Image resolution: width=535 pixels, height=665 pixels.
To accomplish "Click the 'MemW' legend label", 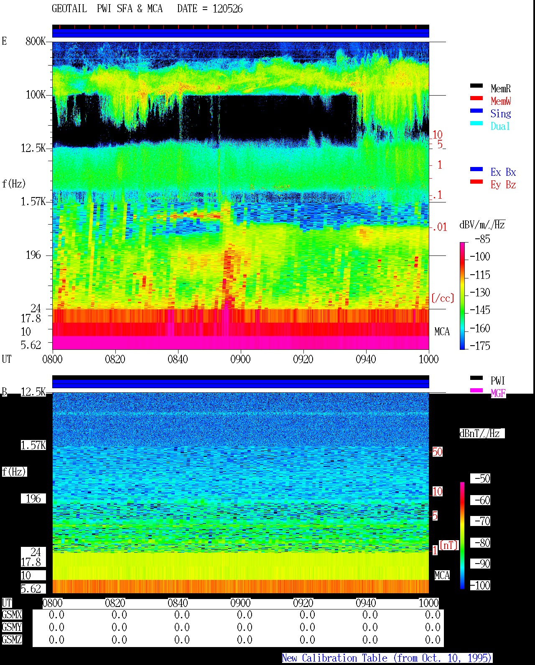I will pyautogui.click(x=501, y=101).
